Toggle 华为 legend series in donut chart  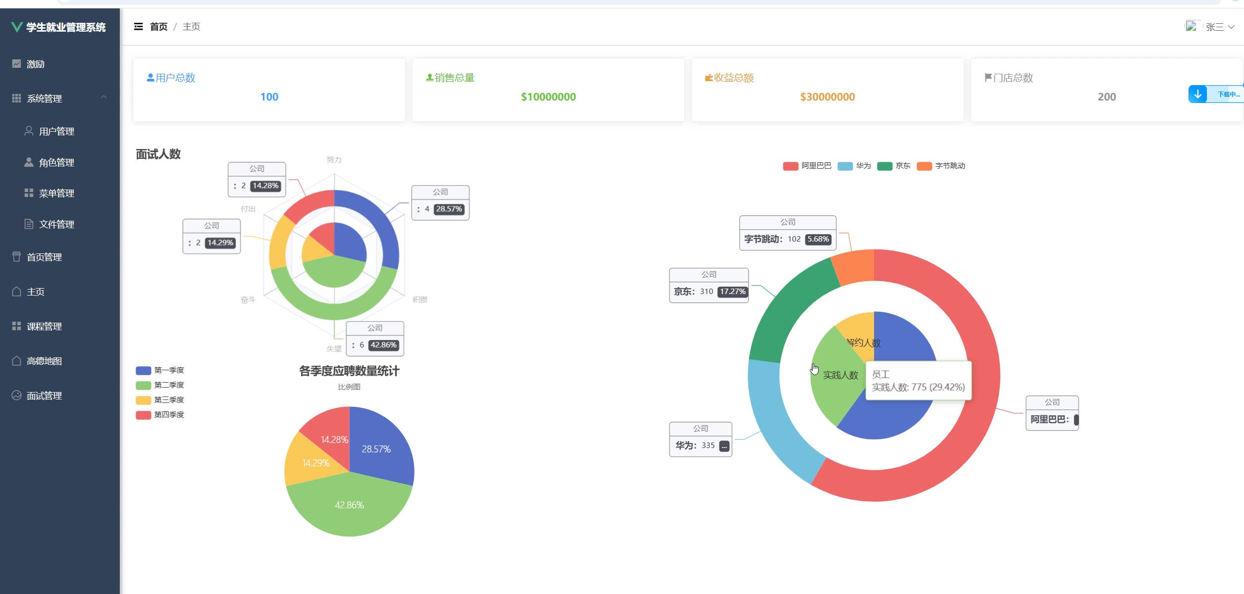(x=854, y=166)
